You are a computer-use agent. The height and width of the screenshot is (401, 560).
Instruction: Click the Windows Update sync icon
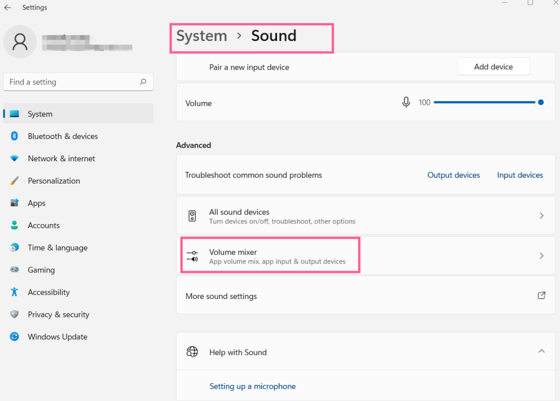[15, 337]
